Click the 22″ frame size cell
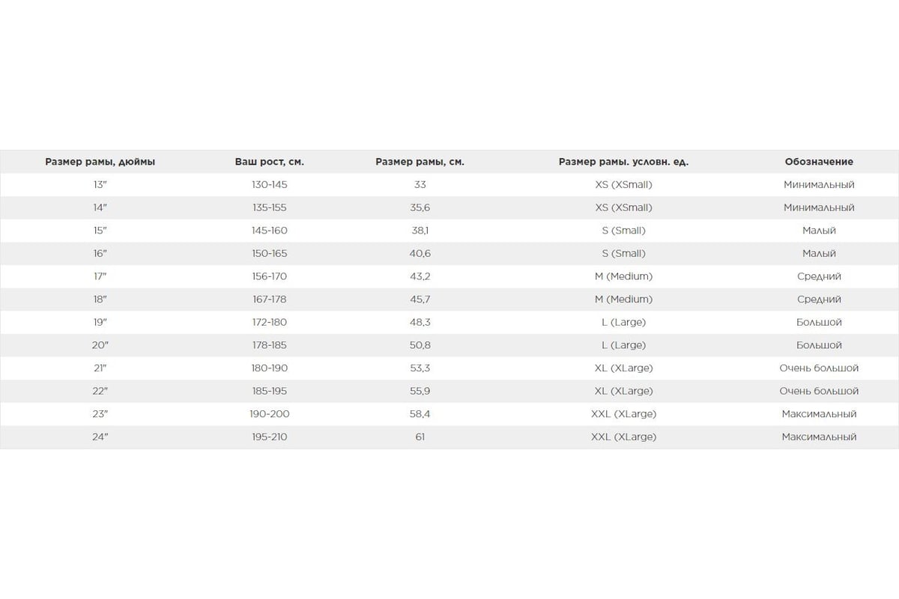Viewport: 899px width, 599px height. [100, 391]
